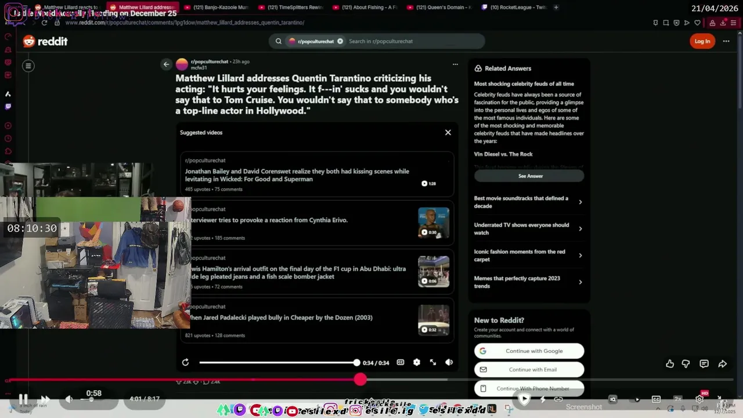Screen dimensions: 743x418
Task: Open Reddit video settings gear
Action: [x=417, y=362]
